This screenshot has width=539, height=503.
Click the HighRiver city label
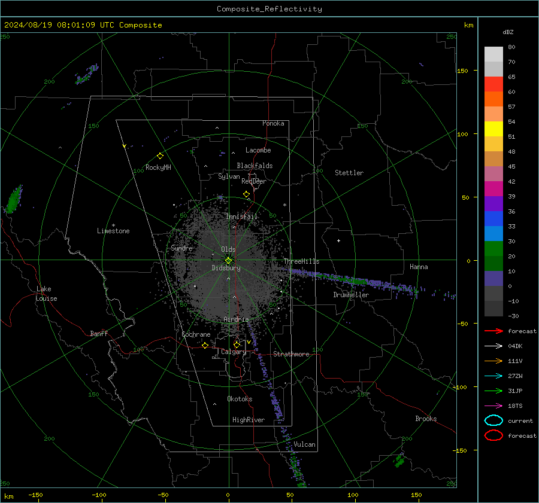[x=249, y=420]
